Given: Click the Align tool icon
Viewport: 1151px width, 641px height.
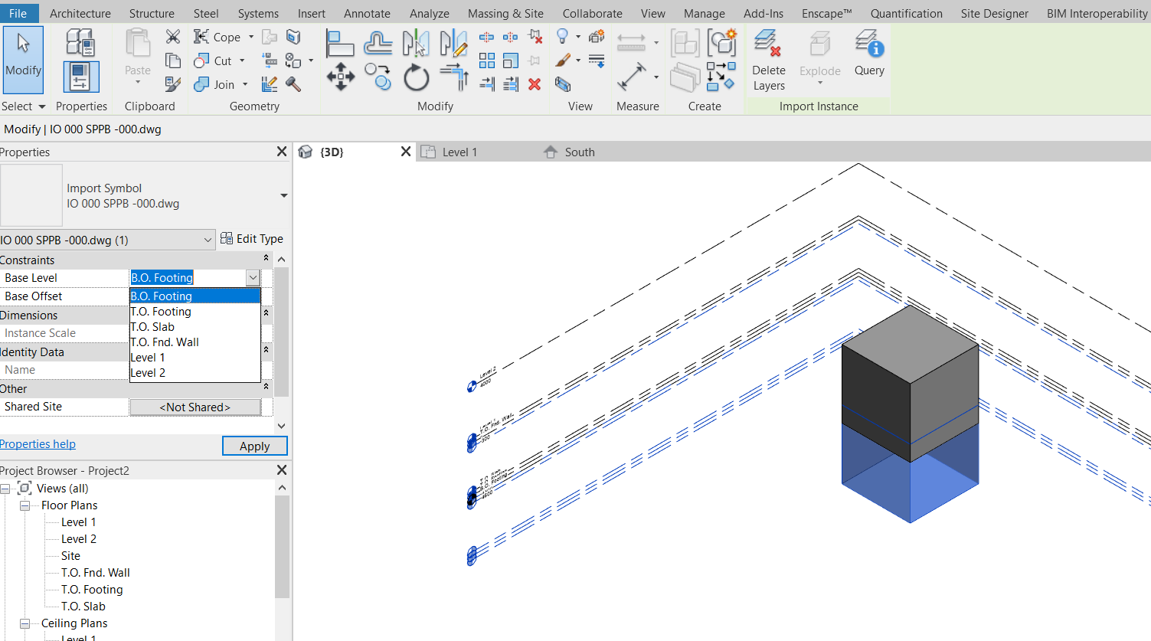Looking at the screenshot, I should coord(339,44).
